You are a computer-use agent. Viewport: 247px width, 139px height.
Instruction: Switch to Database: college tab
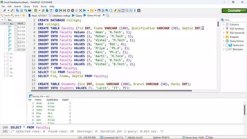click(59, 15)
